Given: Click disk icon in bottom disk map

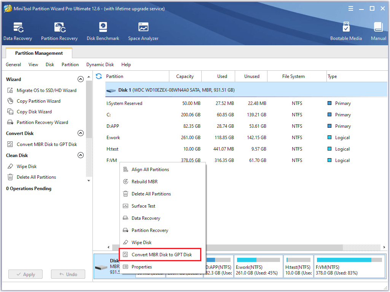Looking at the screenshot, I should click(x=101, y=268).
